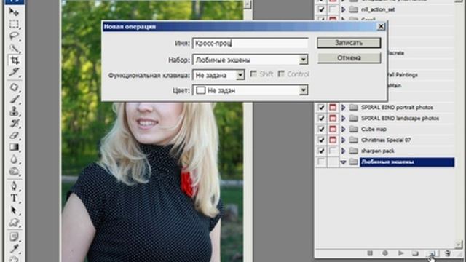Select the Patch healing tool
The image size is (466, 262).
[14, 87]
